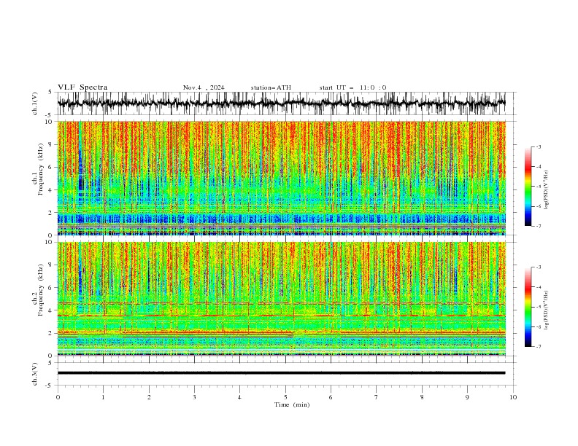Click the ch.3 flat voltage trace

[281, 373]
